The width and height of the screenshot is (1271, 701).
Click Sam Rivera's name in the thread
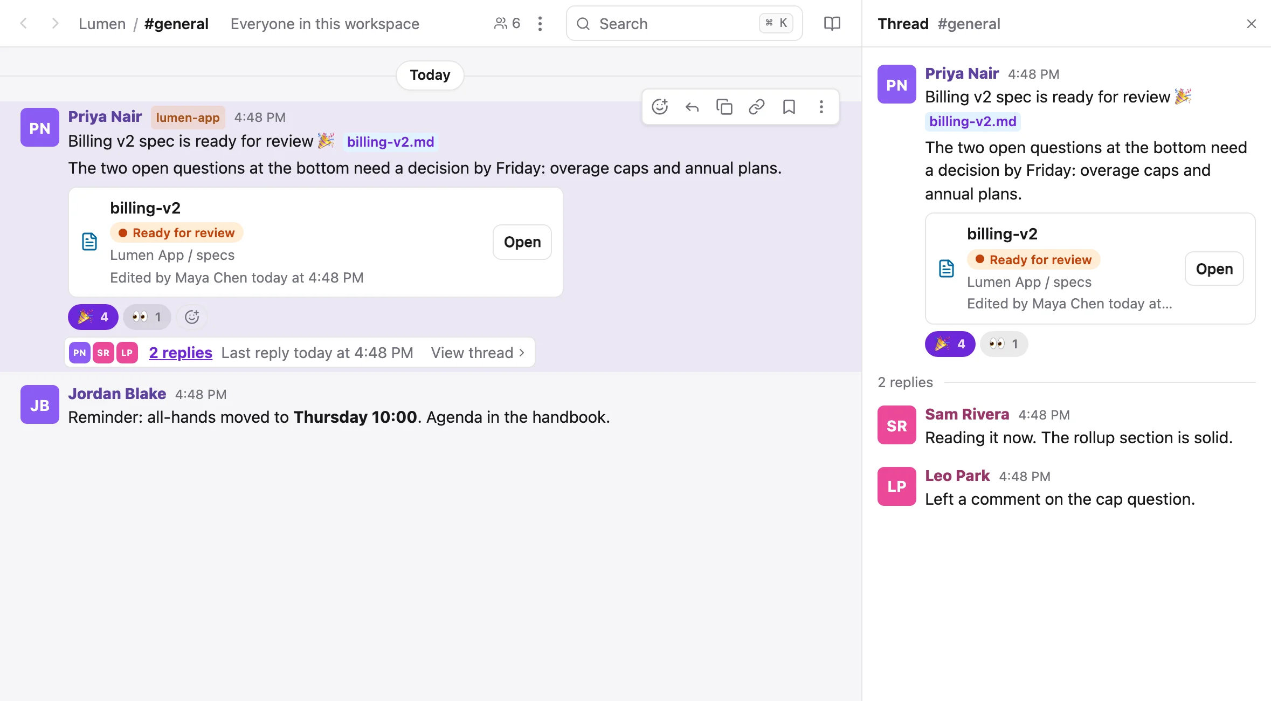click(967, 414)
